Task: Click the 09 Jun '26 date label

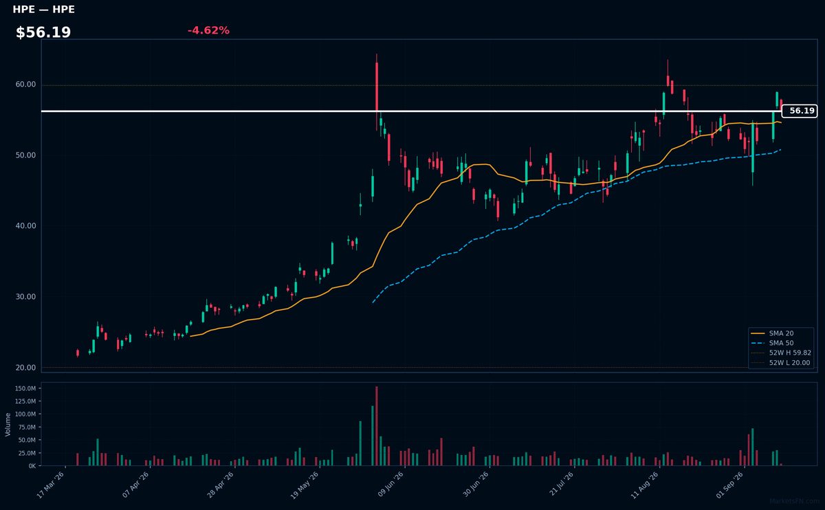Action: coord(390,485)
